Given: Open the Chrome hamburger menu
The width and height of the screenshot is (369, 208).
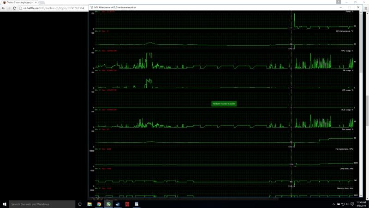Looking at the screenshot, I should pyautogui.click(x=366, y=8).
